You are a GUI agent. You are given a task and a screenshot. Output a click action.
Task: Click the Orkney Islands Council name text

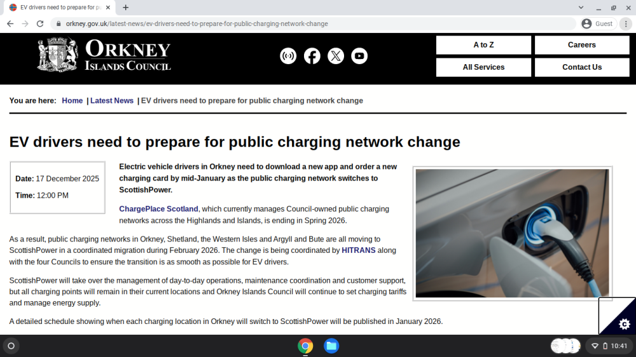(x=128, y=55)
